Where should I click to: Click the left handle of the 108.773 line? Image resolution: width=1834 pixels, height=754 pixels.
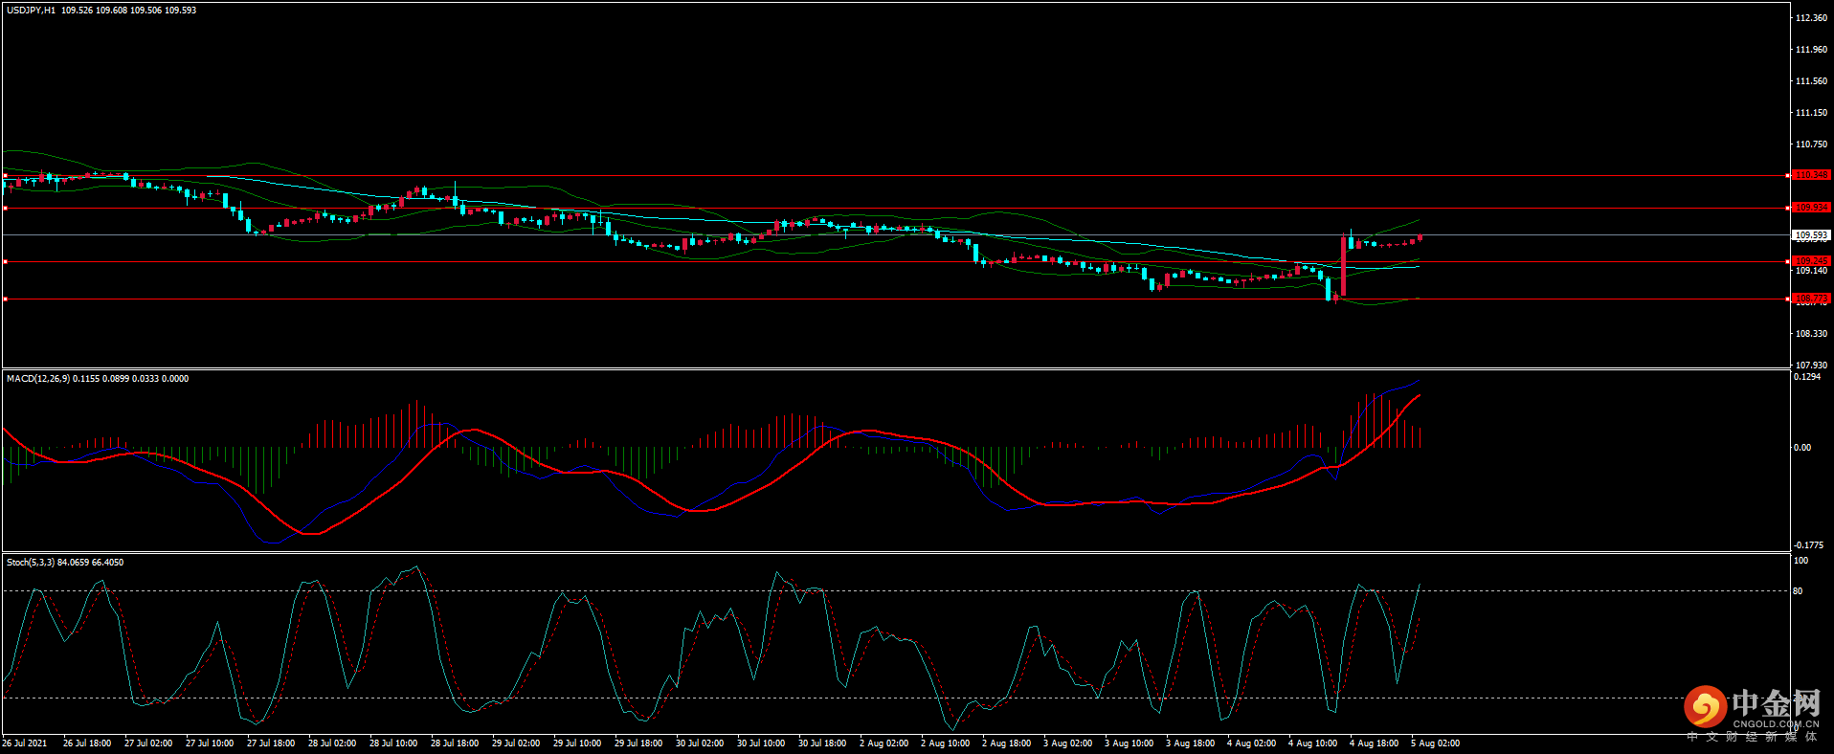tap(5, 299)
